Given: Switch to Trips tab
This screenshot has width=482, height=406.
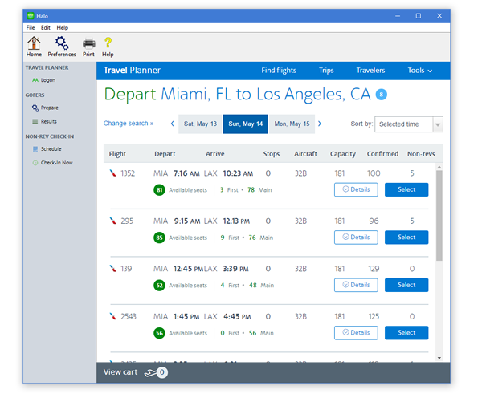Looking at the screenshot, I should click(x=326, y=71).
